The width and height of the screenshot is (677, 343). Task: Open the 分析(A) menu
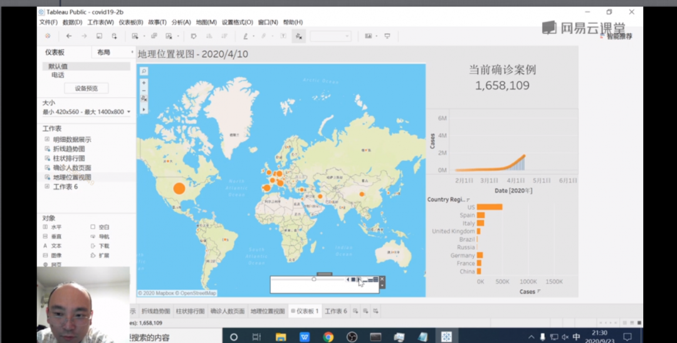click(181, 23)
